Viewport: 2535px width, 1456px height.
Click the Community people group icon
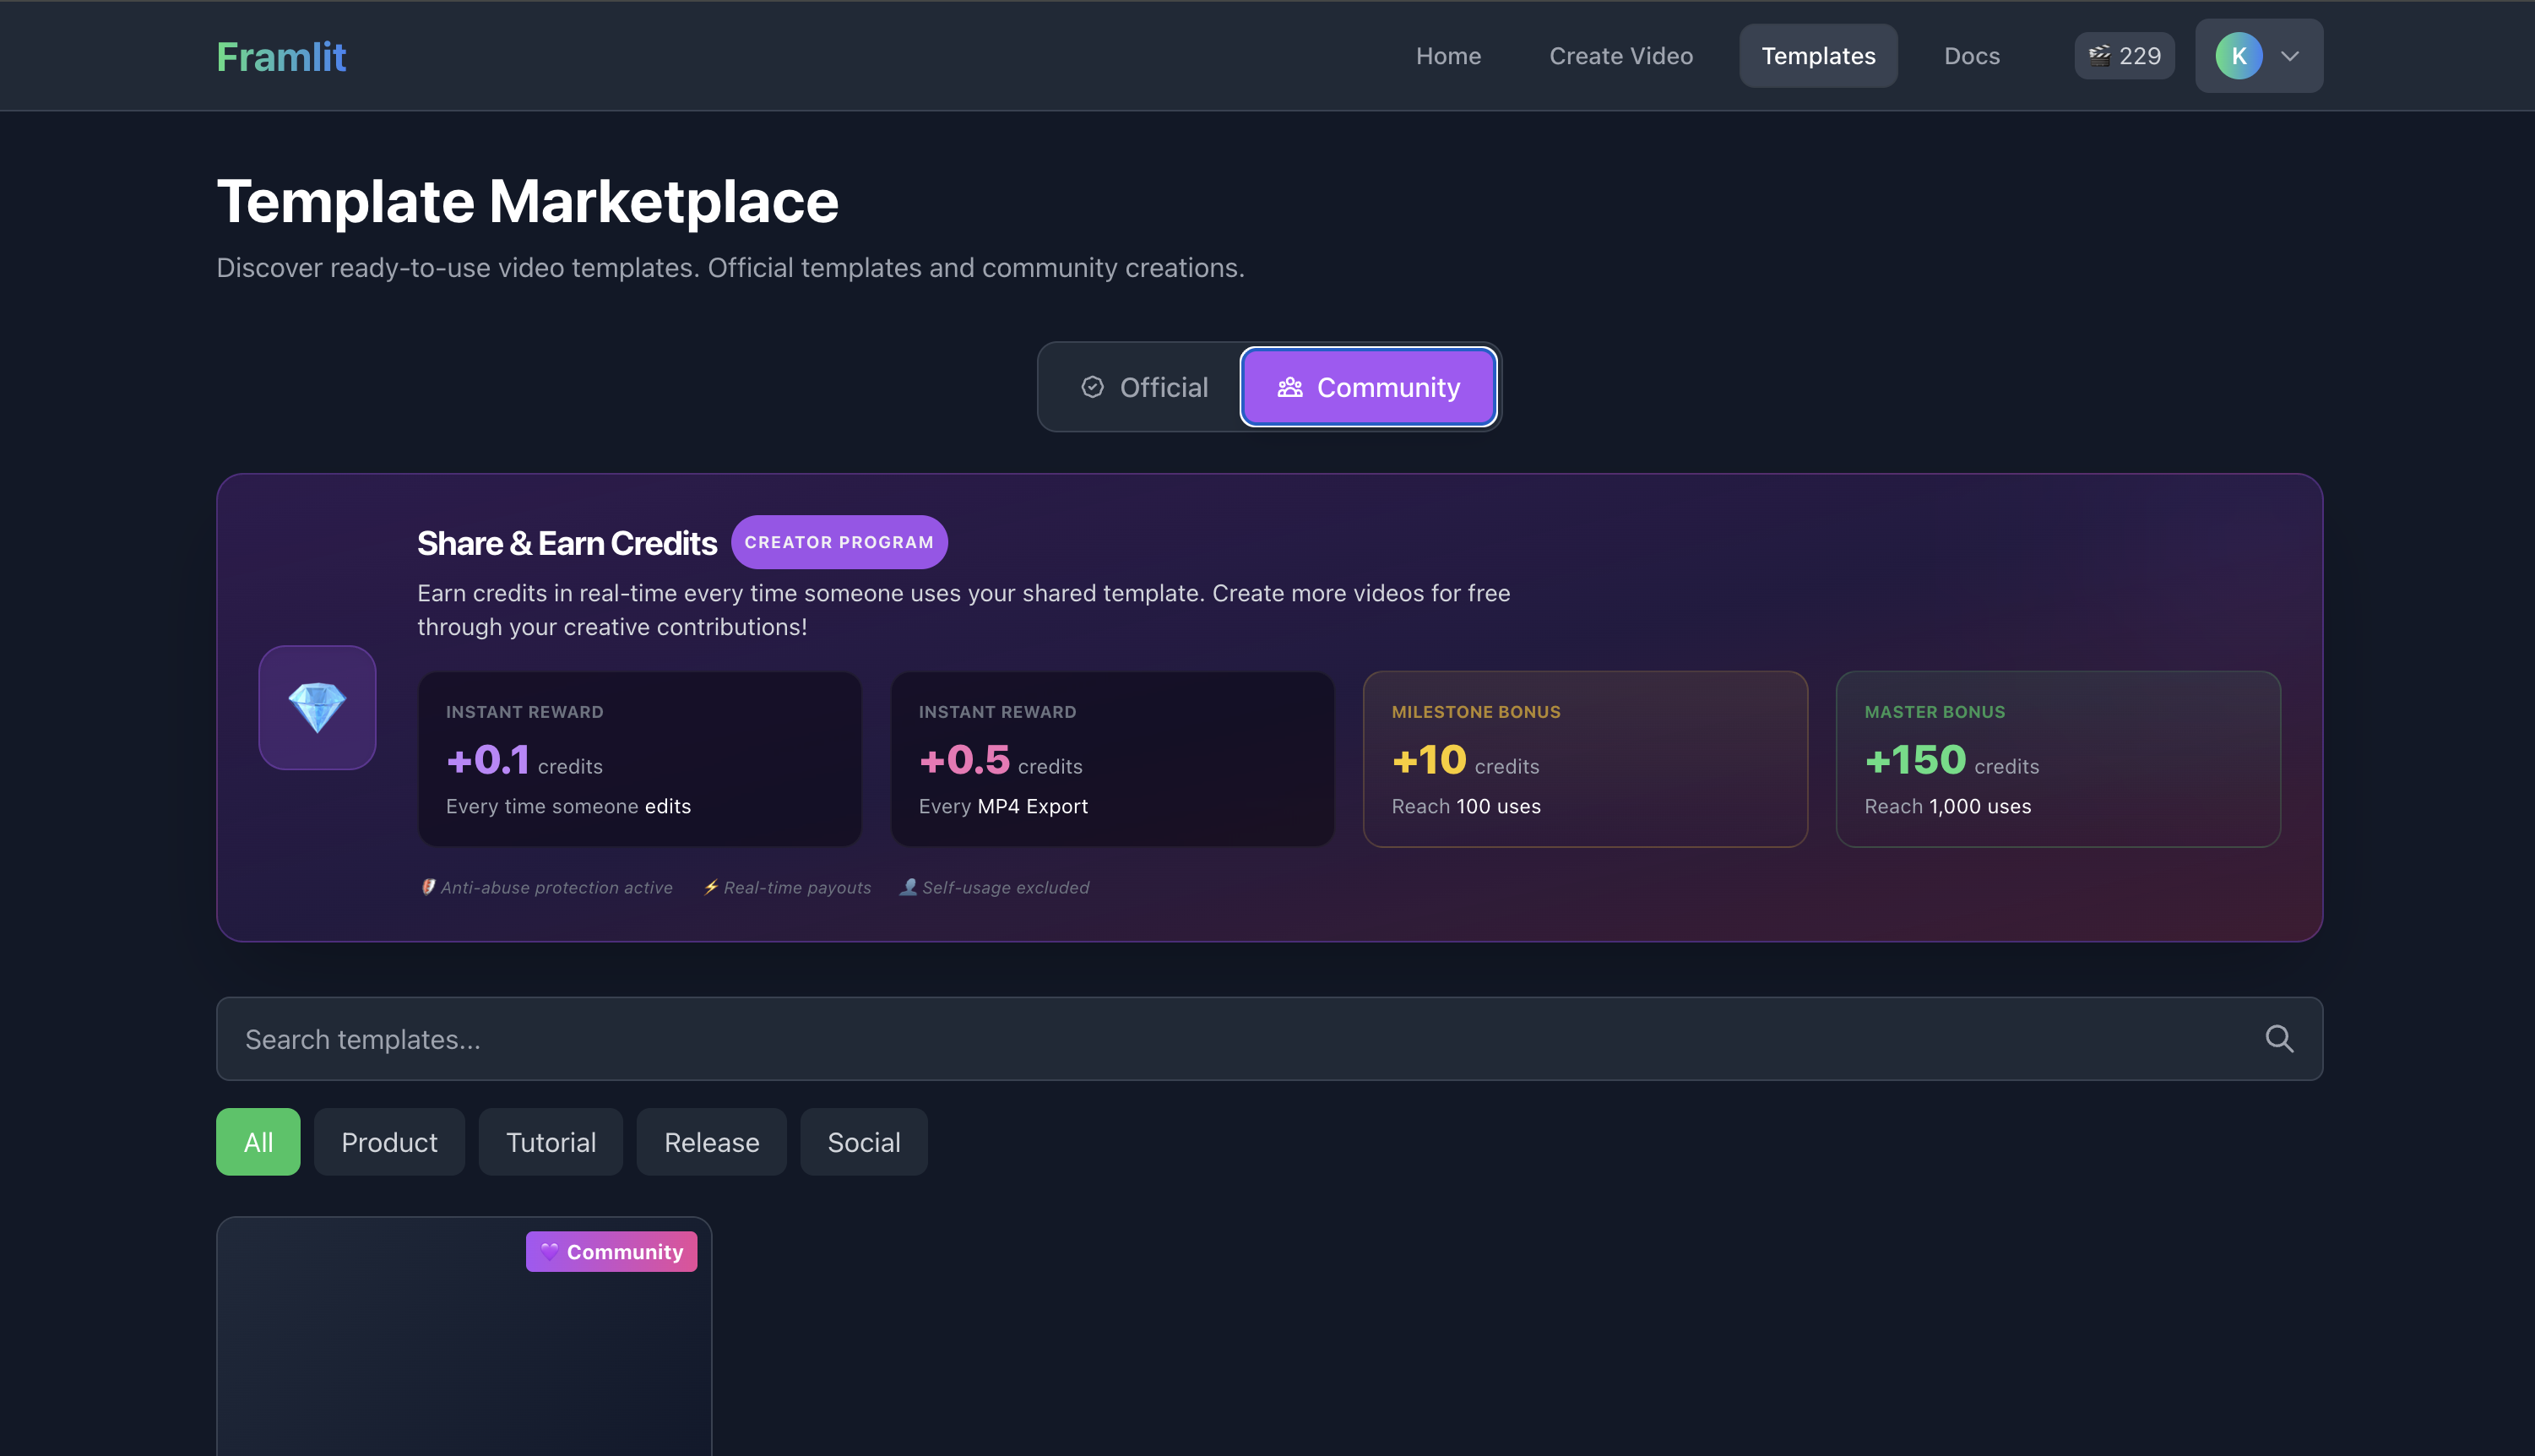click(1289, 387)
